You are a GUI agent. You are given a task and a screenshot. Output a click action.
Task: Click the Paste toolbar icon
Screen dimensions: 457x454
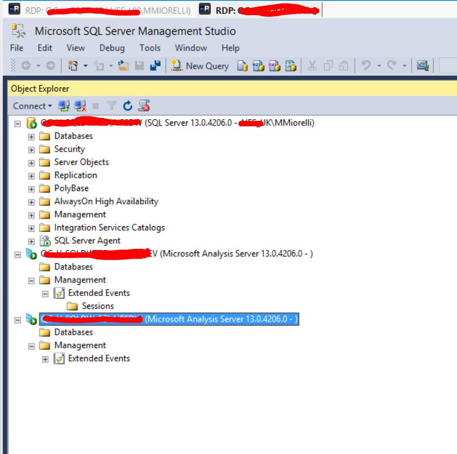(x=344, y=66)
